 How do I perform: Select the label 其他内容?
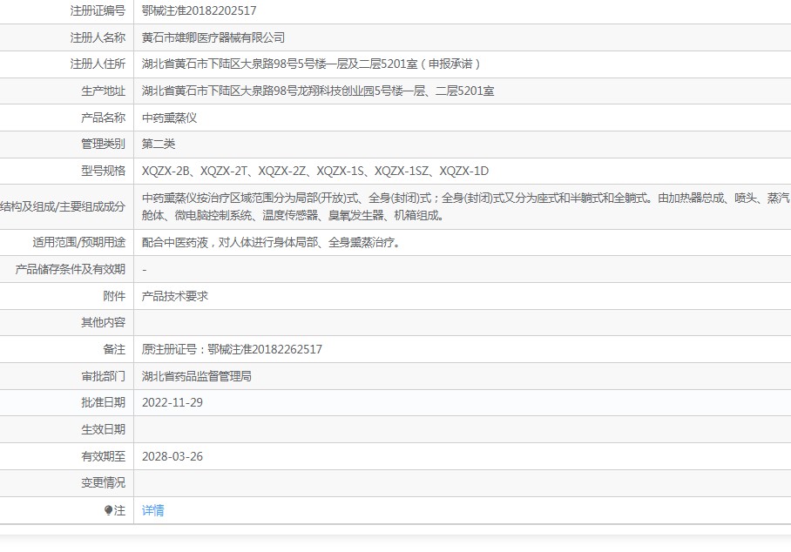coord(103,322)
